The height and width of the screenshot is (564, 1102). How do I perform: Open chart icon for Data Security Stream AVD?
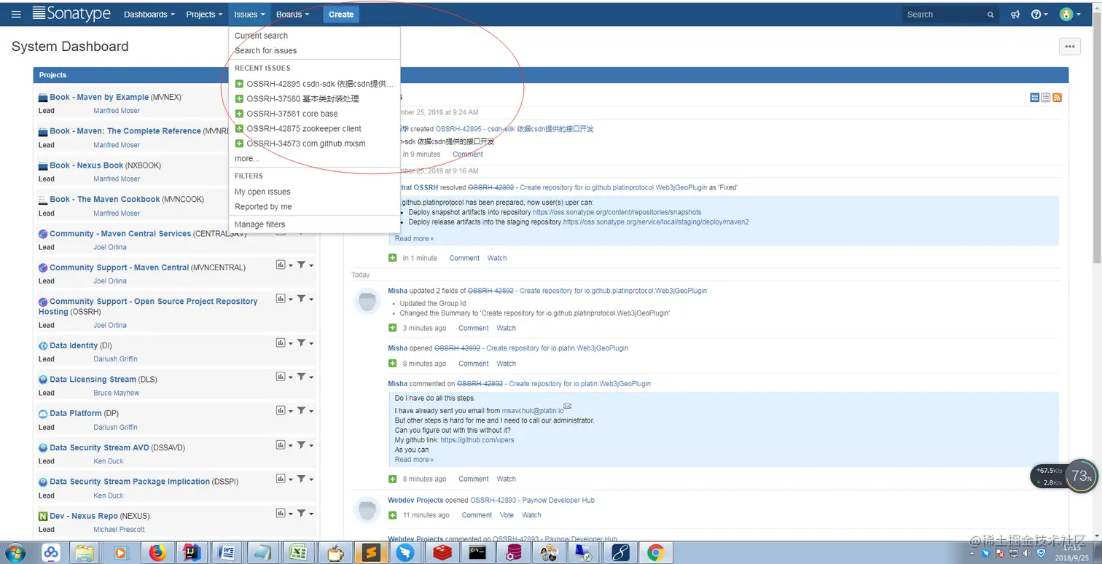click(x=281, y=445)
